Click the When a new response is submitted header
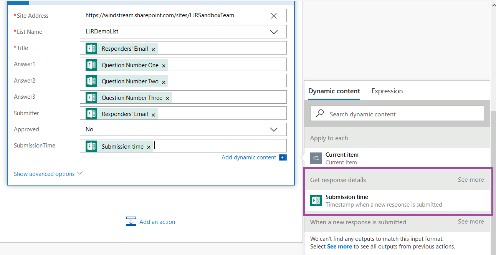 point(358,222)
